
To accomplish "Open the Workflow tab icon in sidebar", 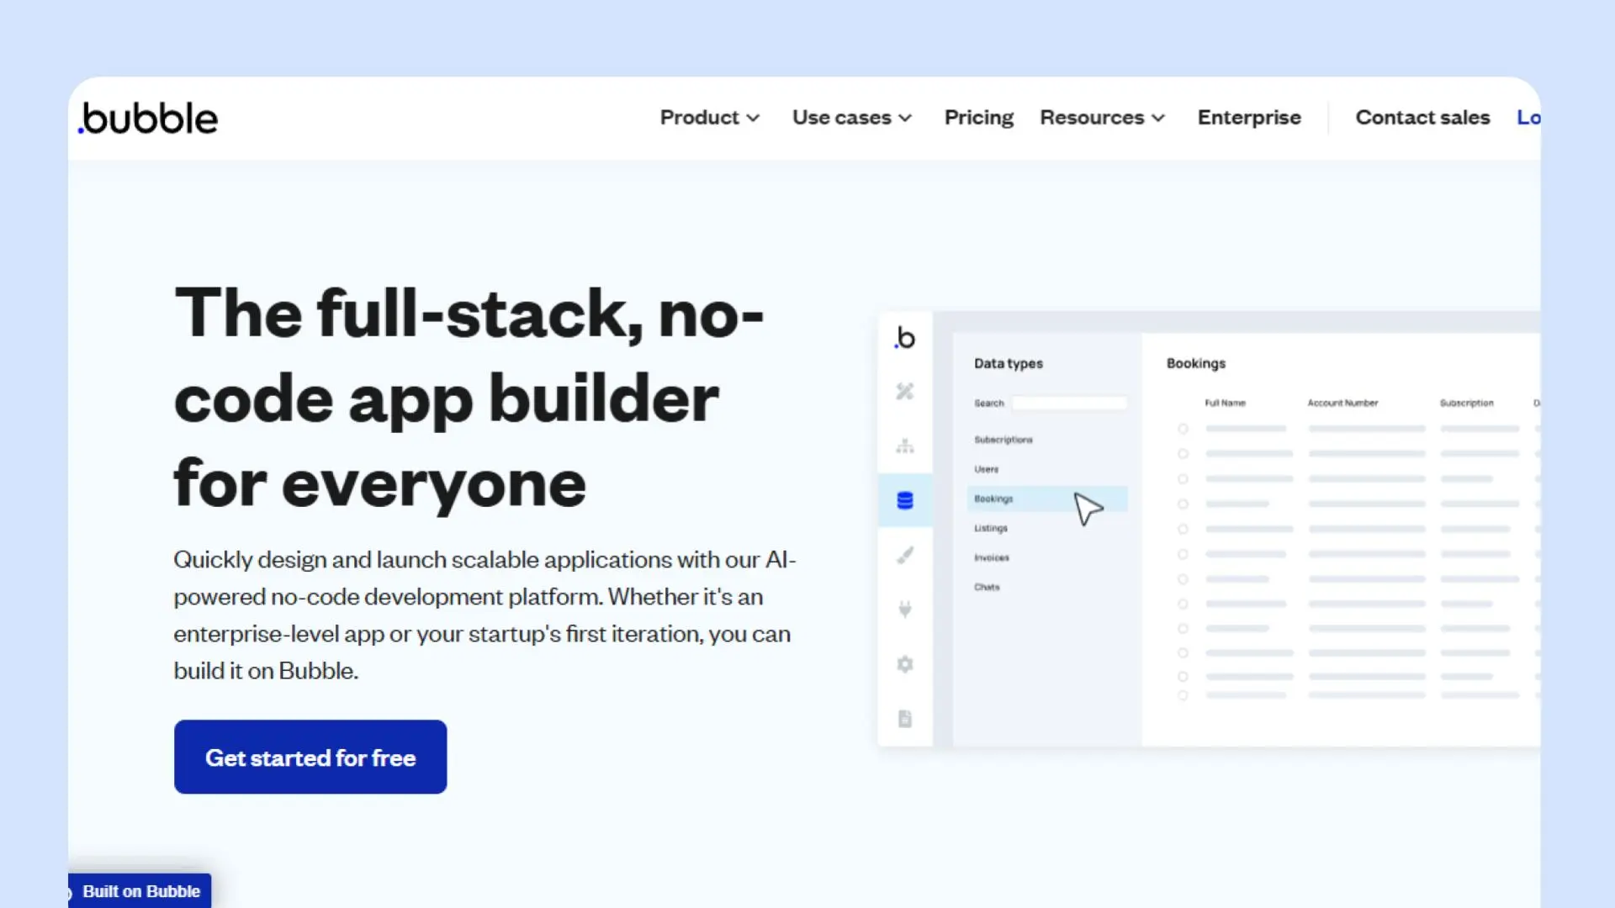I will pyautogui.click(x=904, y=446).
